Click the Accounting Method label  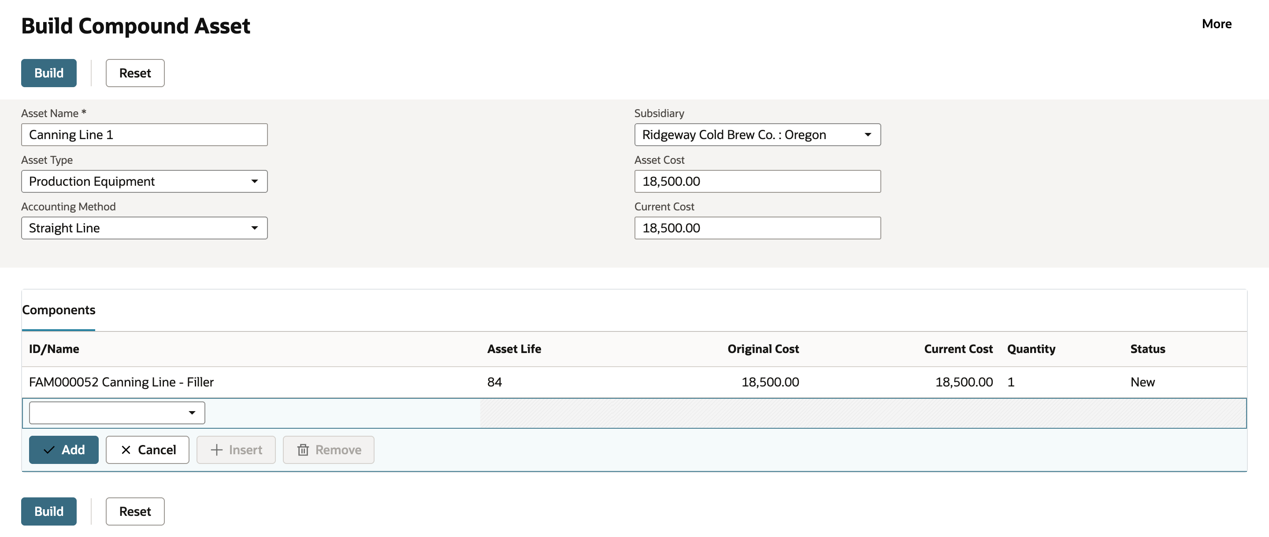pos(68,207)
